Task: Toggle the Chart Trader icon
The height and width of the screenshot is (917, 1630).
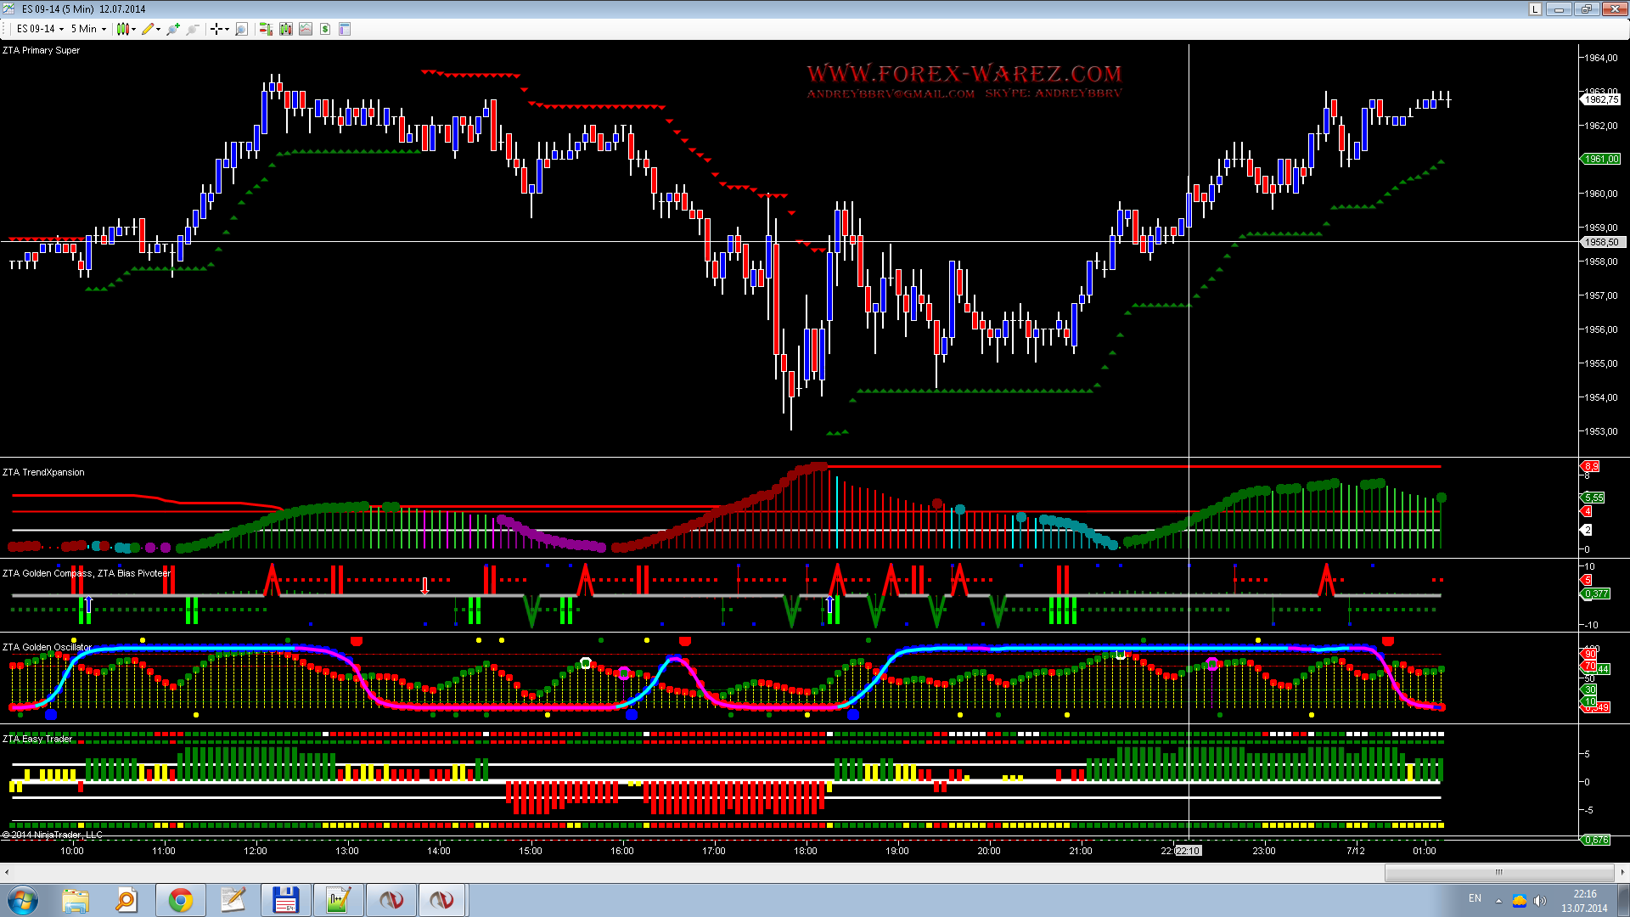Action: click(266, 29)
